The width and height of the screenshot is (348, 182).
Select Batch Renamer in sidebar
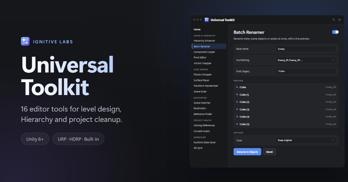[209, 46]
